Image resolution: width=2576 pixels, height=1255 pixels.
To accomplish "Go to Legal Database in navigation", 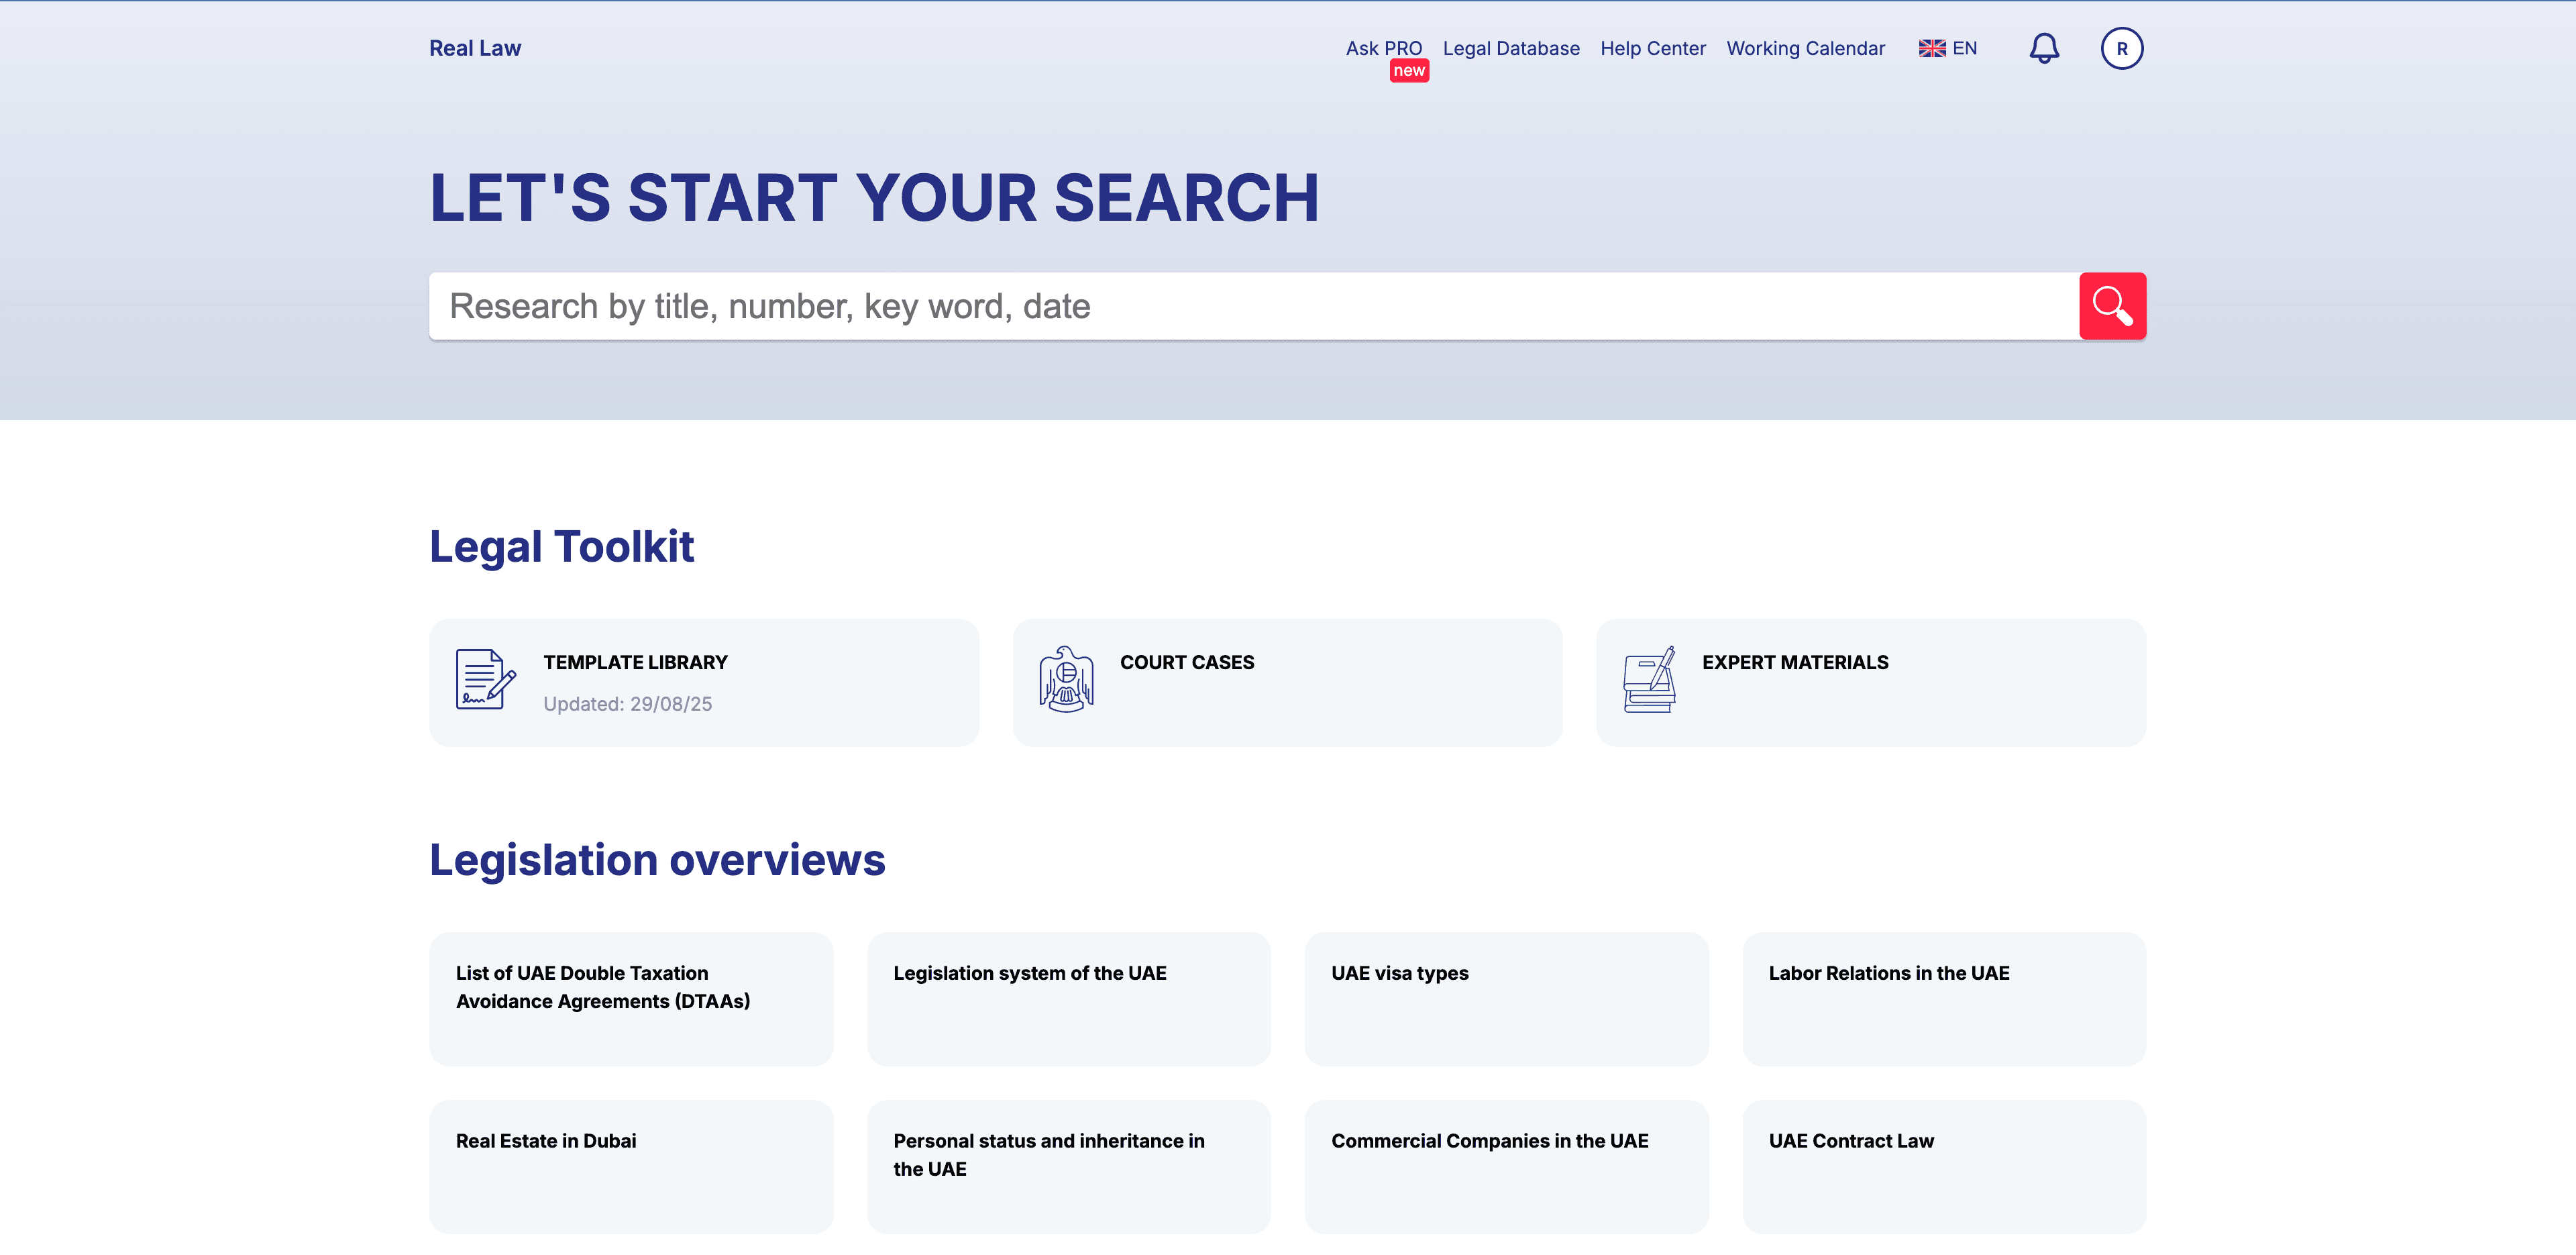I will tap(1510, 48).
